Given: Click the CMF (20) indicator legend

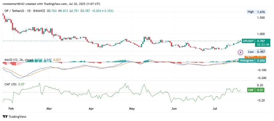Looking at the screenshot, I should click(x=11, y=85).
